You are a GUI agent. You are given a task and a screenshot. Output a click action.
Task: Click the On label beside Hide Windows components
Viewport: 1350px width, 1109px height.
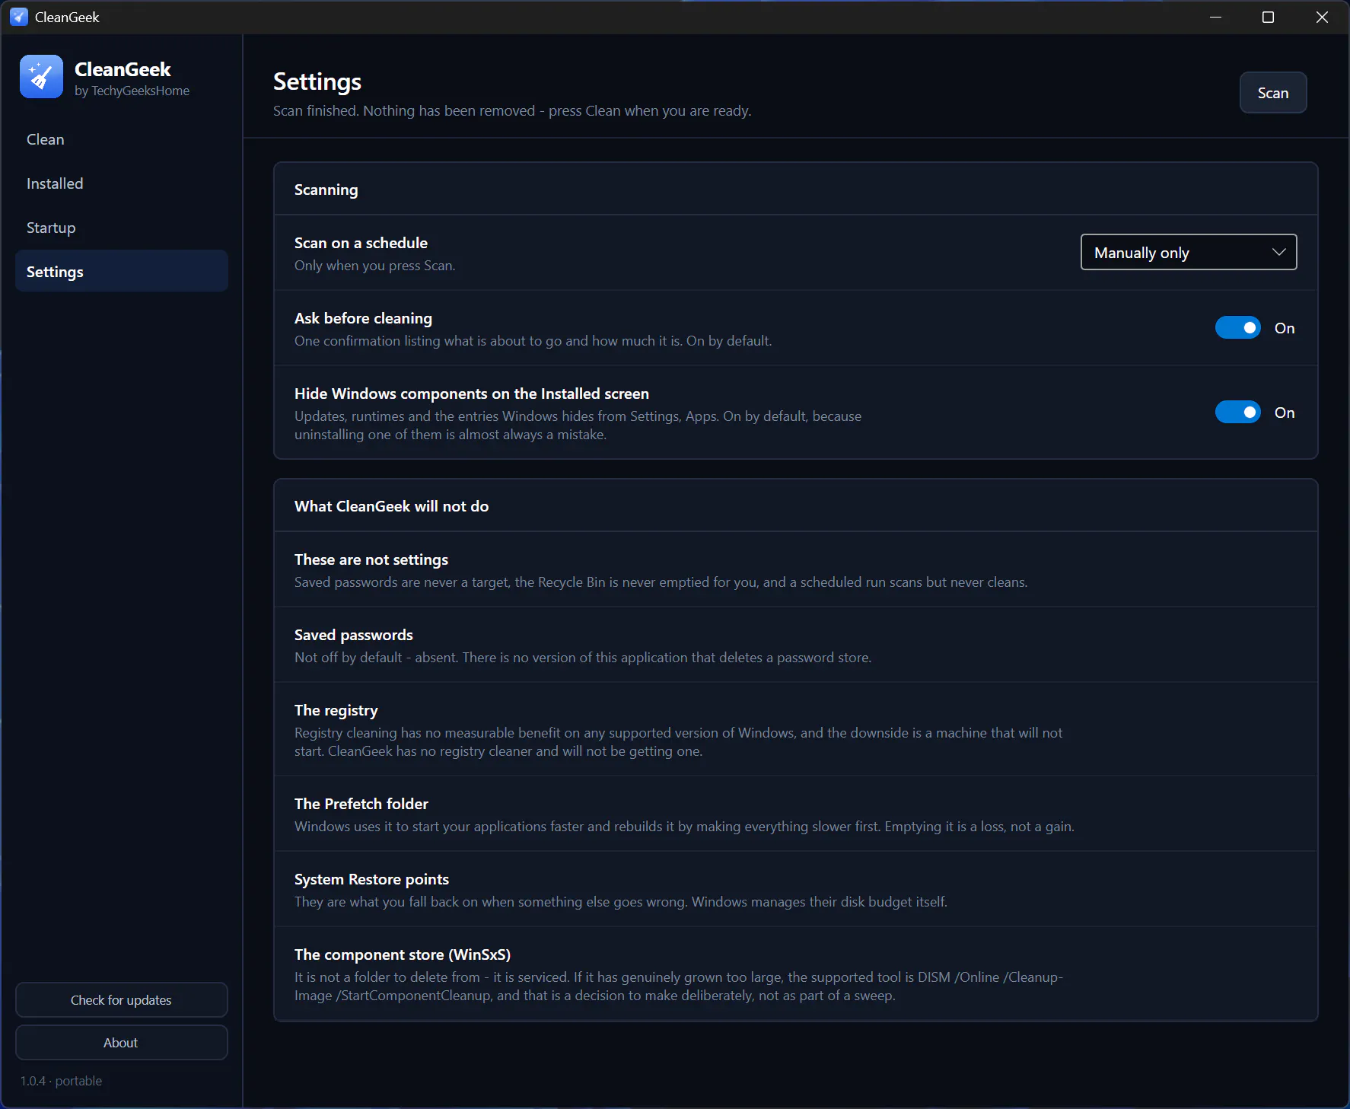tap(1285, 413)
